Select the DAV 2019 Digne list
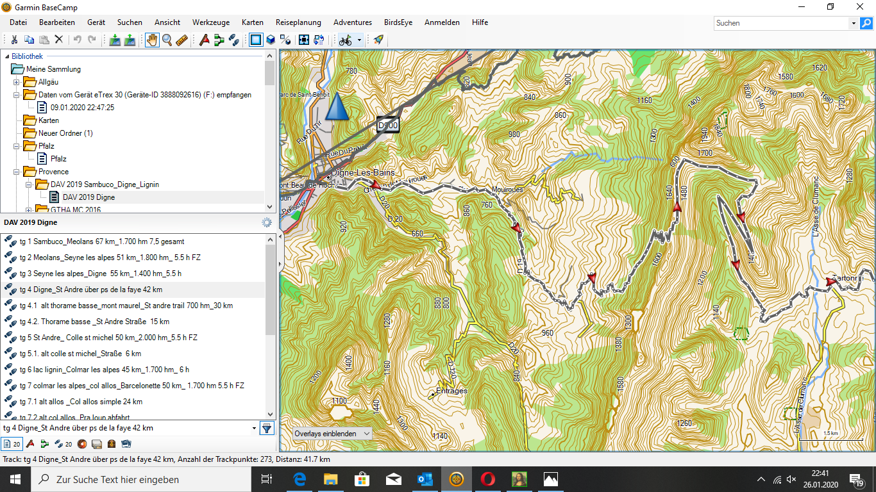 pyautogui.click(x=88, y=197)
